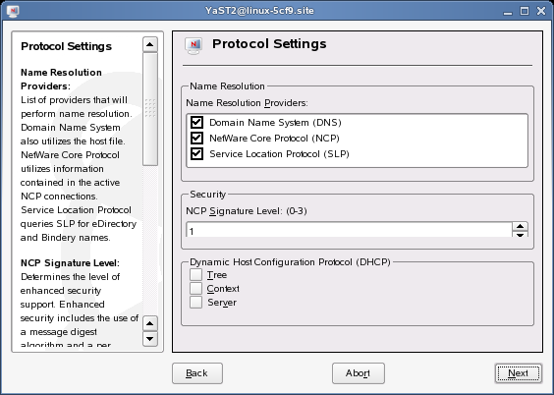Viewport: 554px width, 395px height.
Task: Increase NCP Signature Level with up arrow
Action: [x=520, y=226]
